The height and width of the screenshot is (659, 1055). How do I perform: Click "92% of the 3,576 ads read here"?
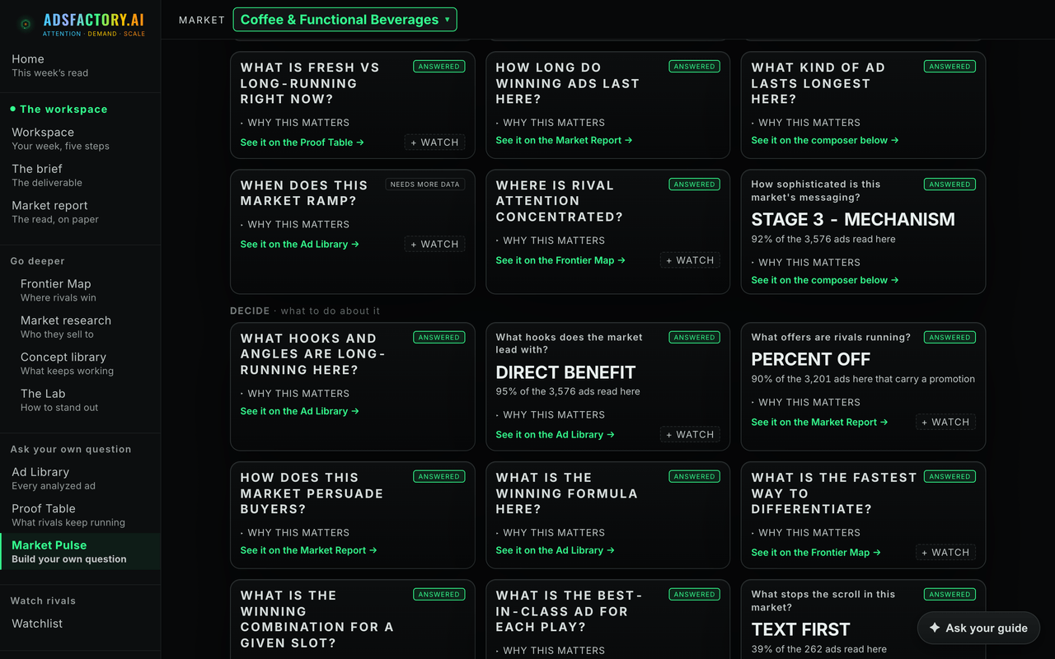tap(823, 239)
